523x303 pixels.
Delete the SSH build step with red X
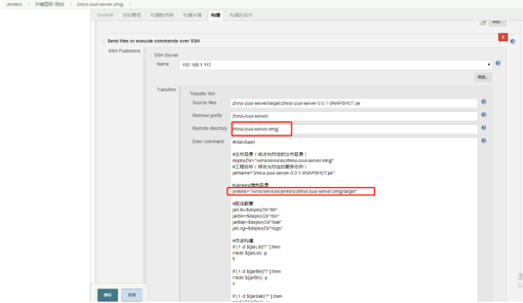pos(502,37)
